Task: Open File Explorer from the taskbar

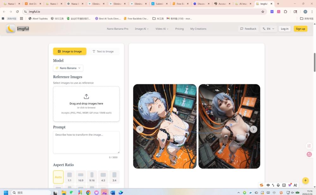Action: pyautogui.click(x=64, y=192)
